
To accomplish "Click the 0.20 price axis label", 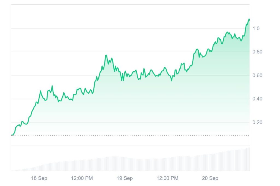I will coord(257,122).
